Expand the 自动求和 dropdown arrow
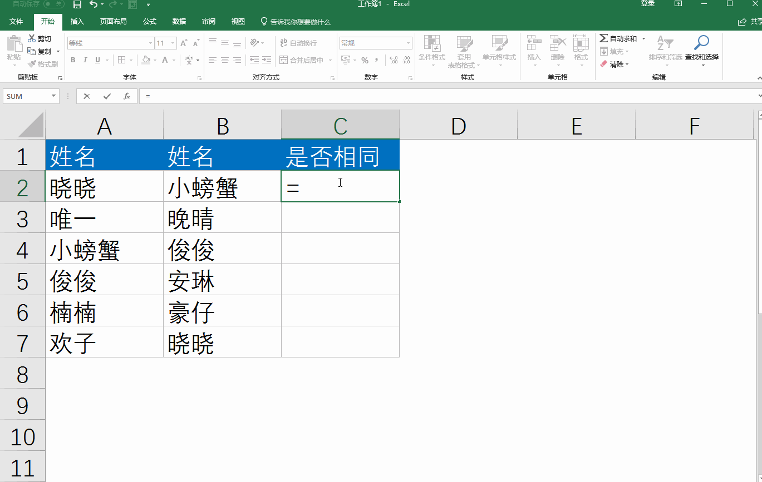Image resolution: width=762 pixels, height=482 pixels. (x=643, y=38)
